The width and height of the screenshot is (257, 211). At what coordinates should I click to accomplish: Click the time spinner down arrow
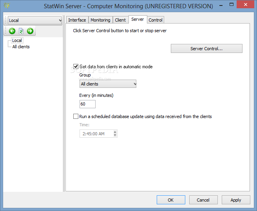[x=115, y=135]
